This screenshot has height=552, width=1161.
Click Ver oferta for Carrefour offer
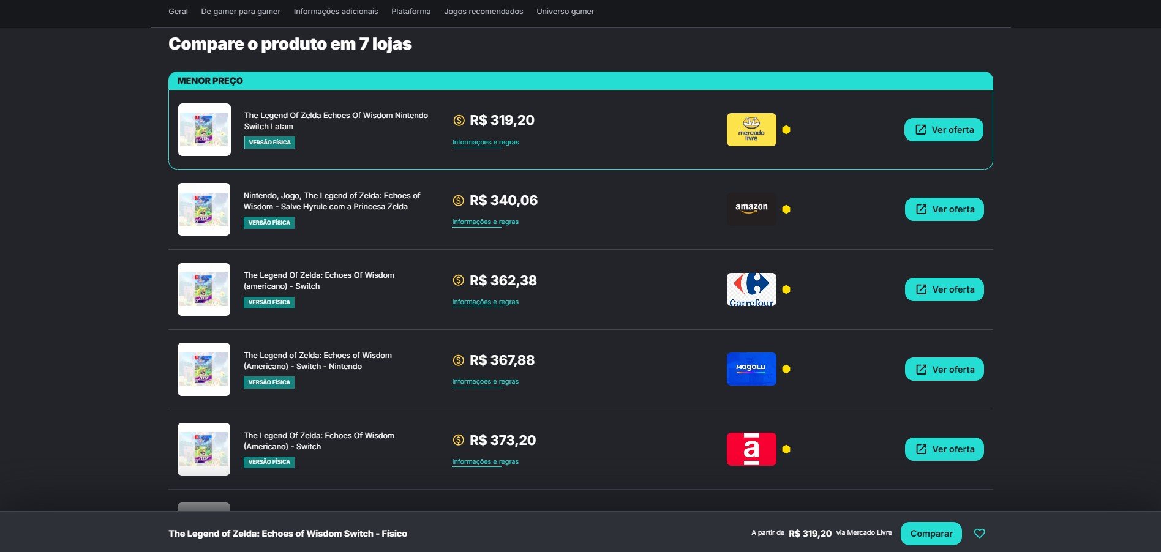944,289
